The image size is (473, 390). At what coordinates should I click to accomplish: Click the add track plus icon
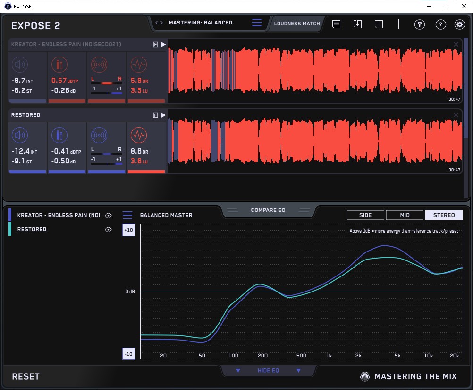[x=379, y=24]
